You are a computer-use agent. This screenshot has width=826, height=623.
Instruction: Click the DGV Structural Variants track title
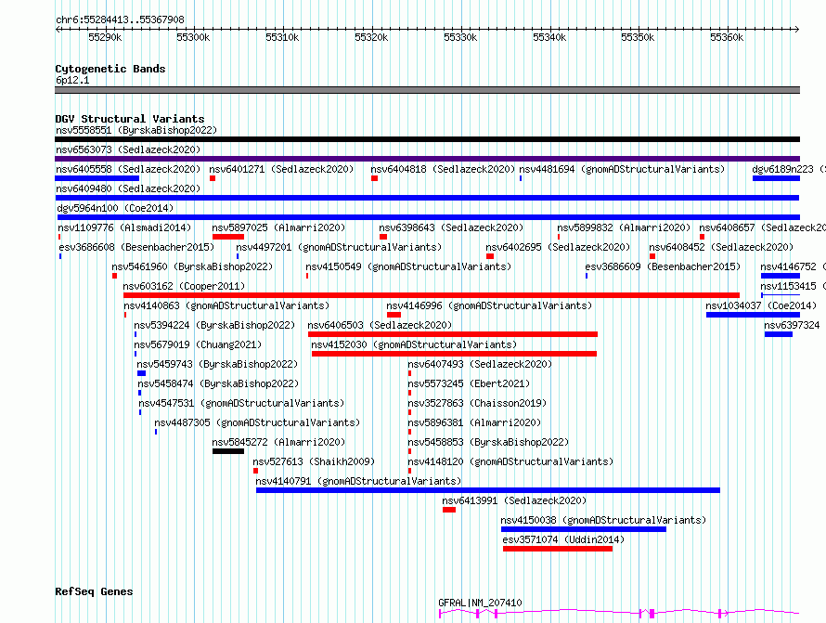click(130, 119)
